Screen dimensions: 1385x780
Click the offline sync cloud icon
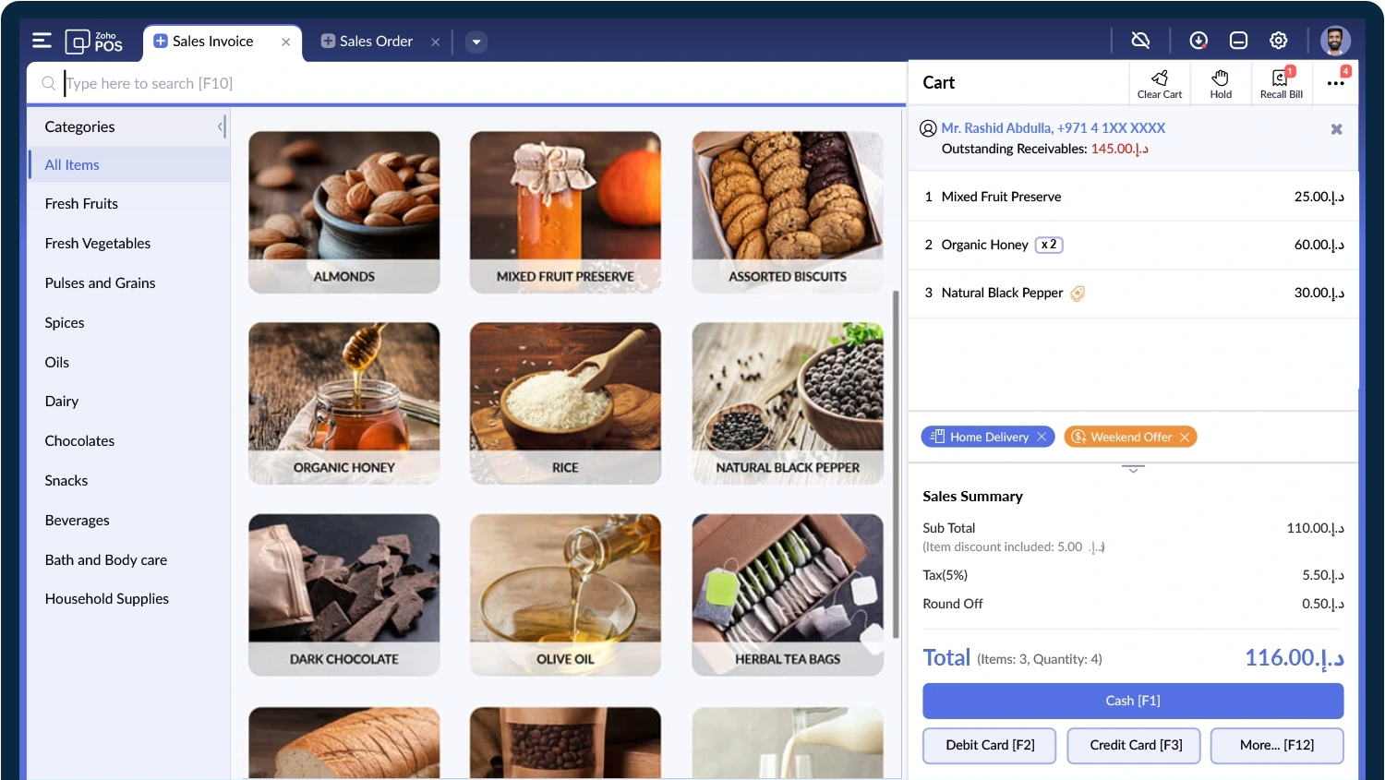[1140, 41]
